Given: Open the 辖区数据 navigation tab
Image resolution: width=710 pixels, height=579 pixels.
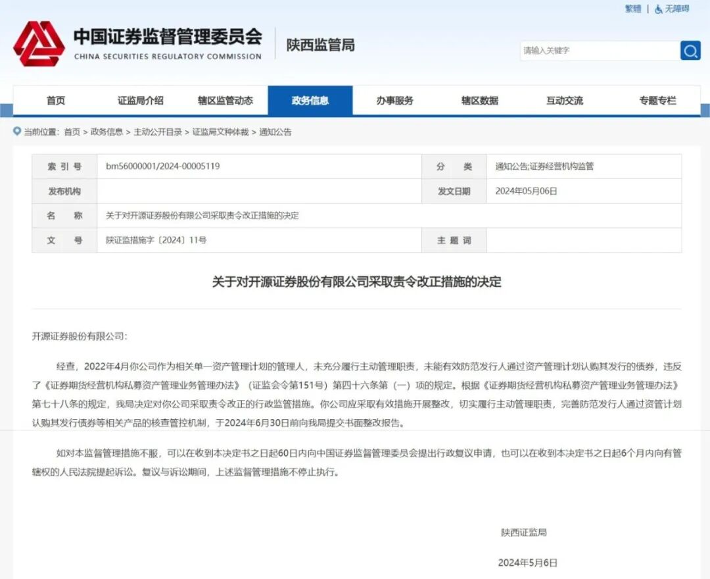Looking at the screenshot, I should (479, 100).
